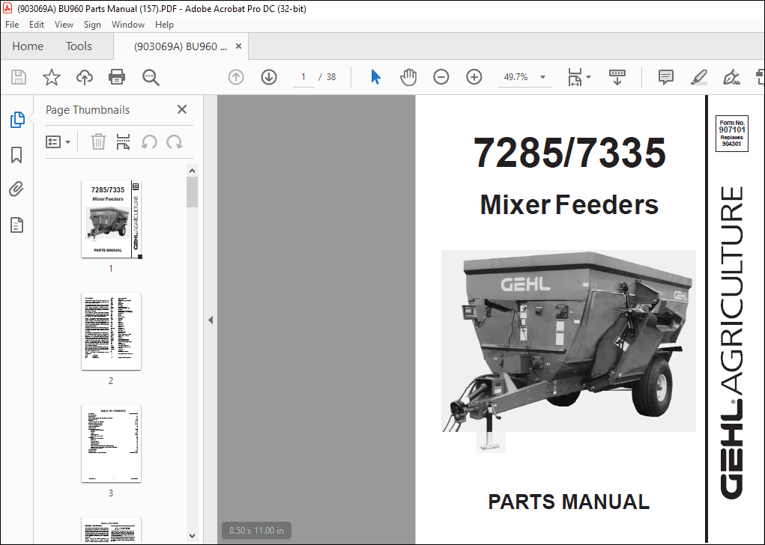Viewport: 765px width, 545px height.
Task: Rotate page counterclockwise icon
Action: [x=149, y=141]
